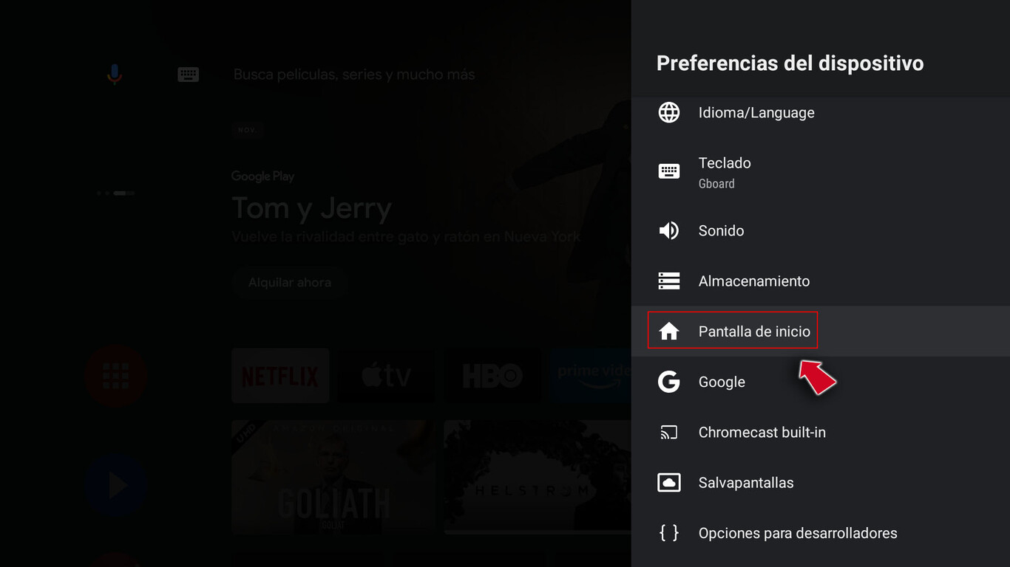
Task: Tap the keyboard search icon on home screen
Action: pyautogui.click(x=189, y=75)
